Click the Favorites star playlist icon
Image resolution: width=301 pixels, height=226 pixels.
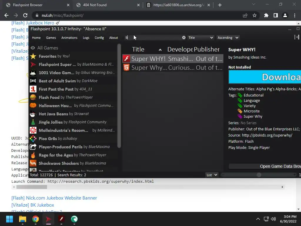click(x=33, y=56)
